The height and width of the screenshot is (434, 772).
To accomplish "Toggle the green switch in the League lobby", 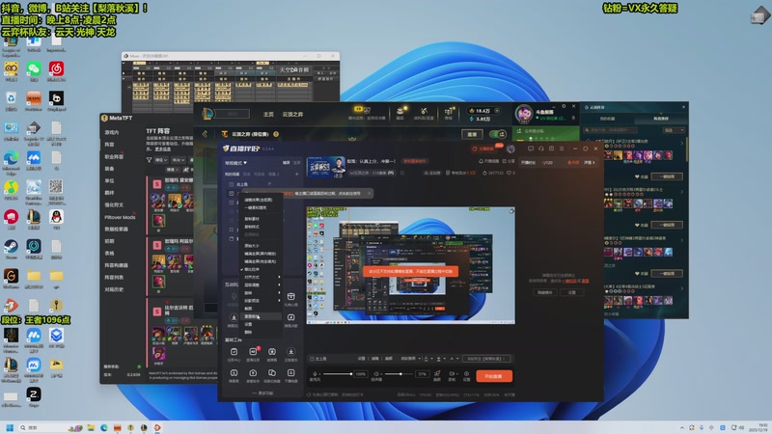I will pos(497,134).
